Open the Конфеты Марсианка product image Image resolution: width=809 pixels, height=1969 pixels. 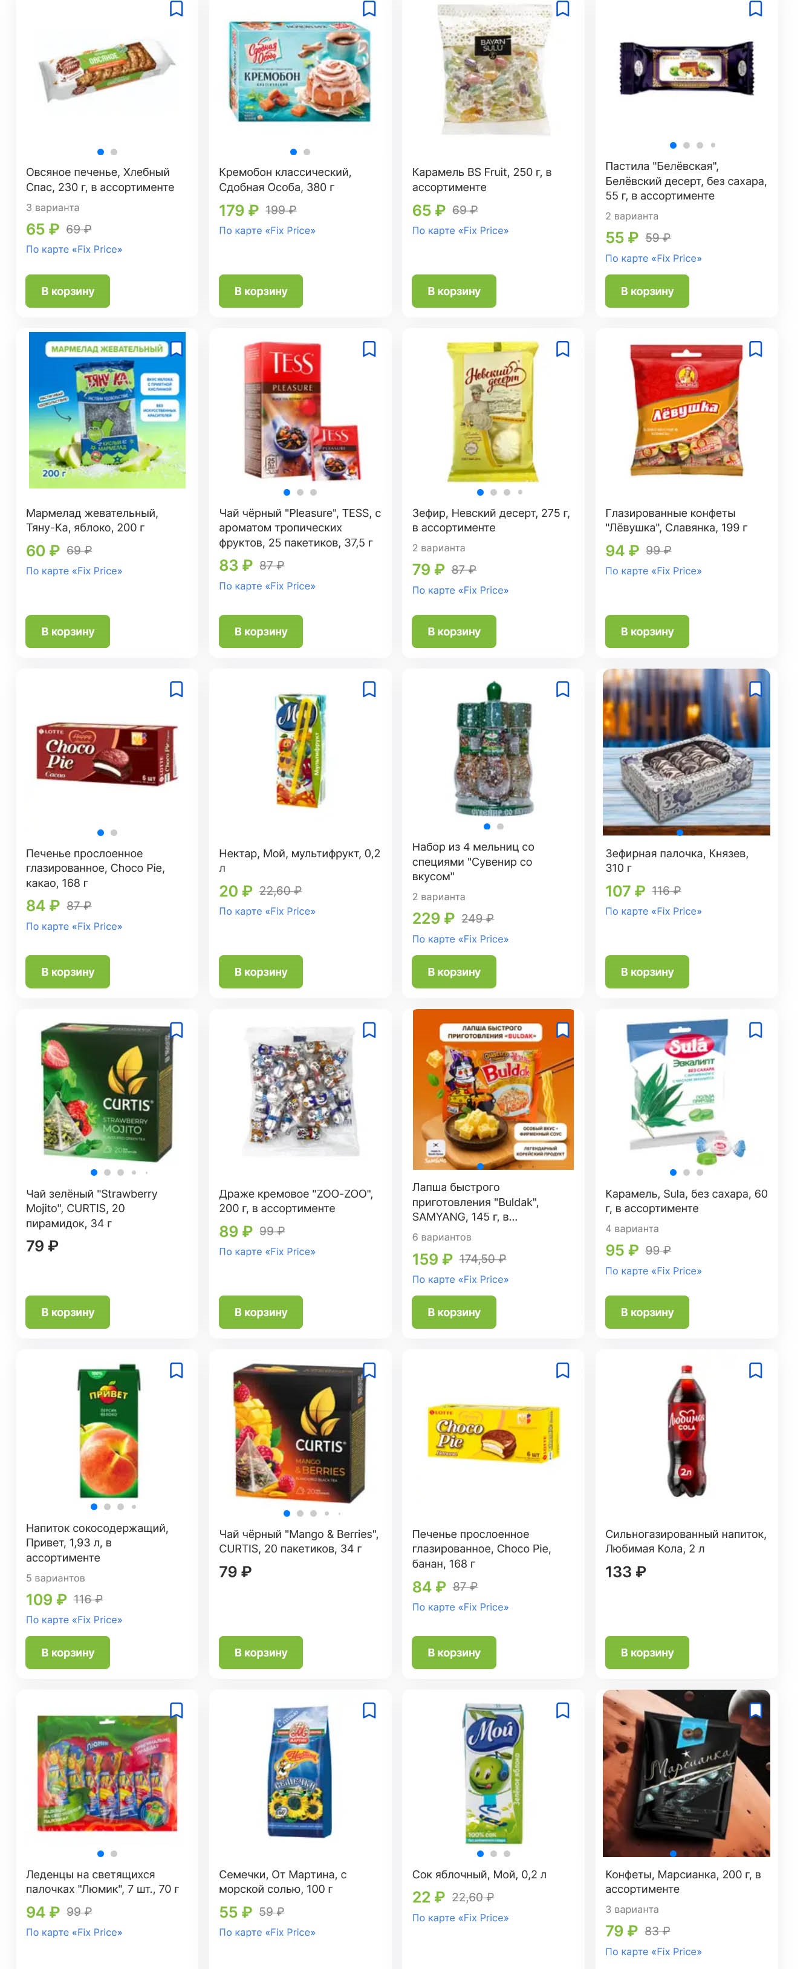[686, 1773]
